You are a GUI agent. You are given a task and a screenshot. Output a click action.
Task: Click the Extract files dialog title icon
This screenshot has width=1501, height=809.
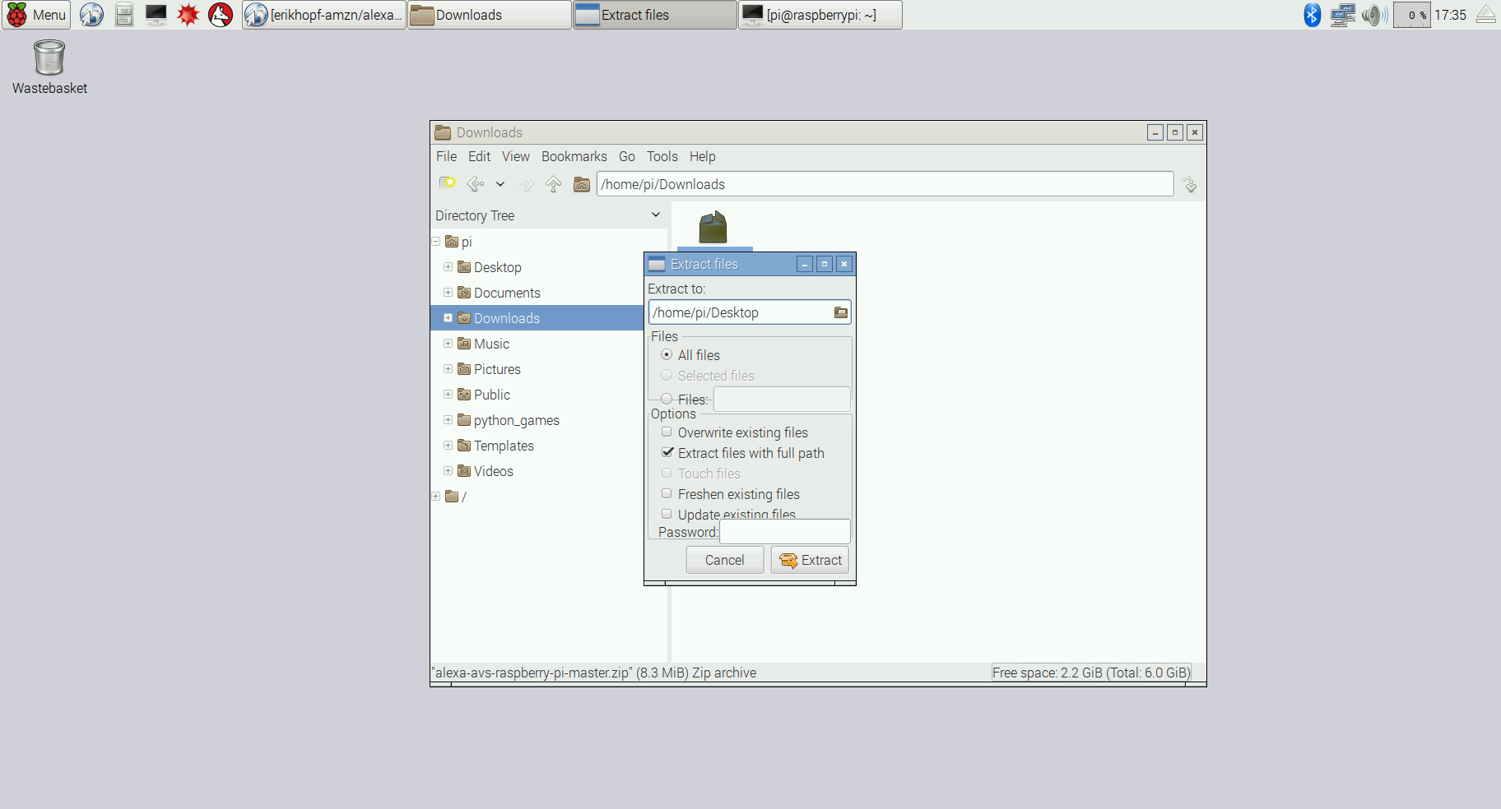click(x=657, y=264)
